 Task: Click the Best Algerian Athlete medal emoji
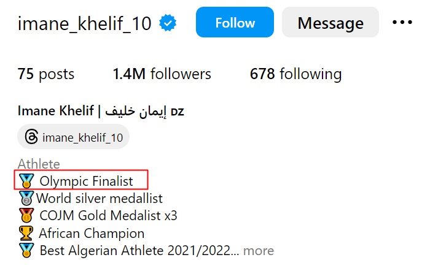pos(26,250)
